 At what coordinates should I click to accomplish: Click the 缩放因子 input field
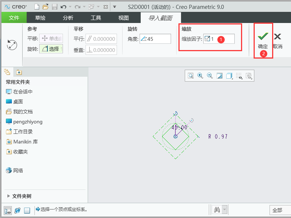coord(219,39)
